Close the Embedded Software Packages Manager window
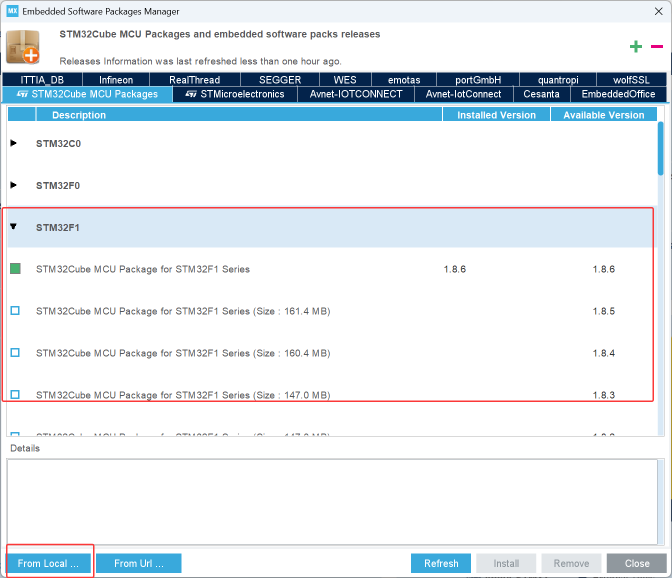 (x=658, y=11)
